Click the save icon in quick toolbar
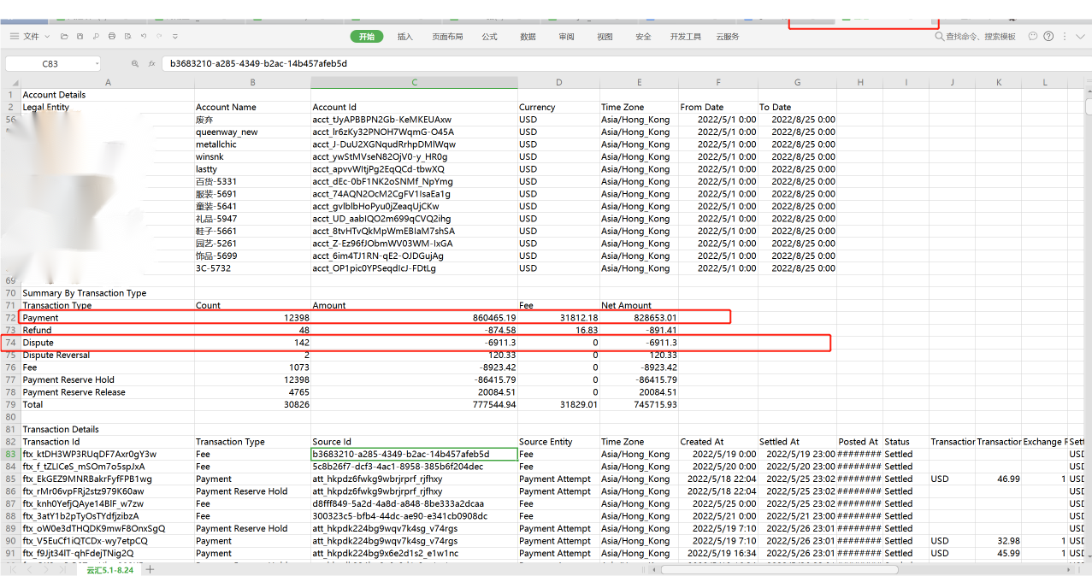Image resolution: width=1092 pixels, height=576 pixels. (80, 36)
